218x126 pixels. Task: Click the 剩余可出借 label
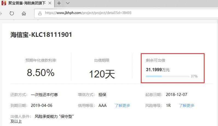click(156, 60)
